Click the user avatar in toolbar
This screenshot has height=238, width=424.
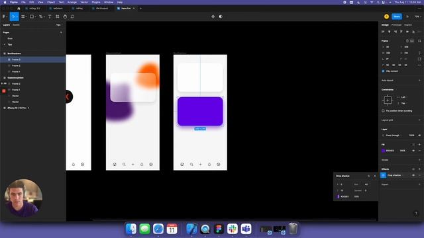(386, 17)
